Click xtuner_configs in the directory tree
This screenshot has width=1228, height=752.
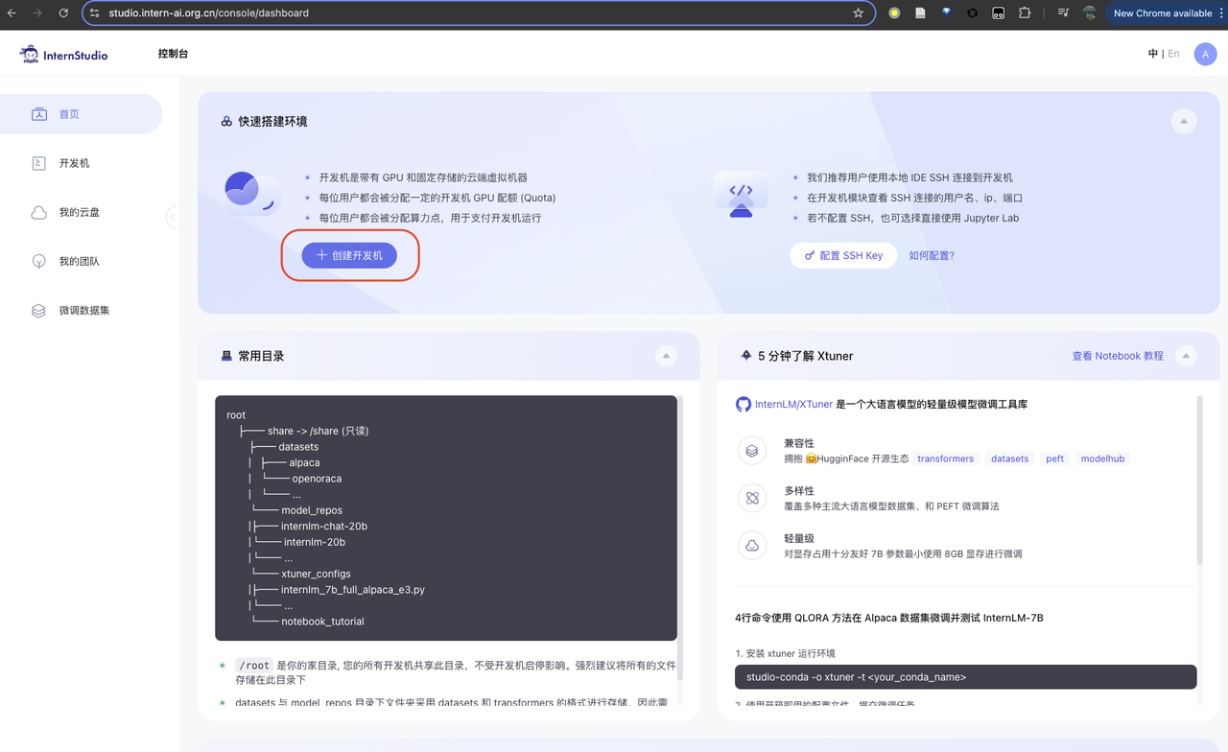point(316,574)
